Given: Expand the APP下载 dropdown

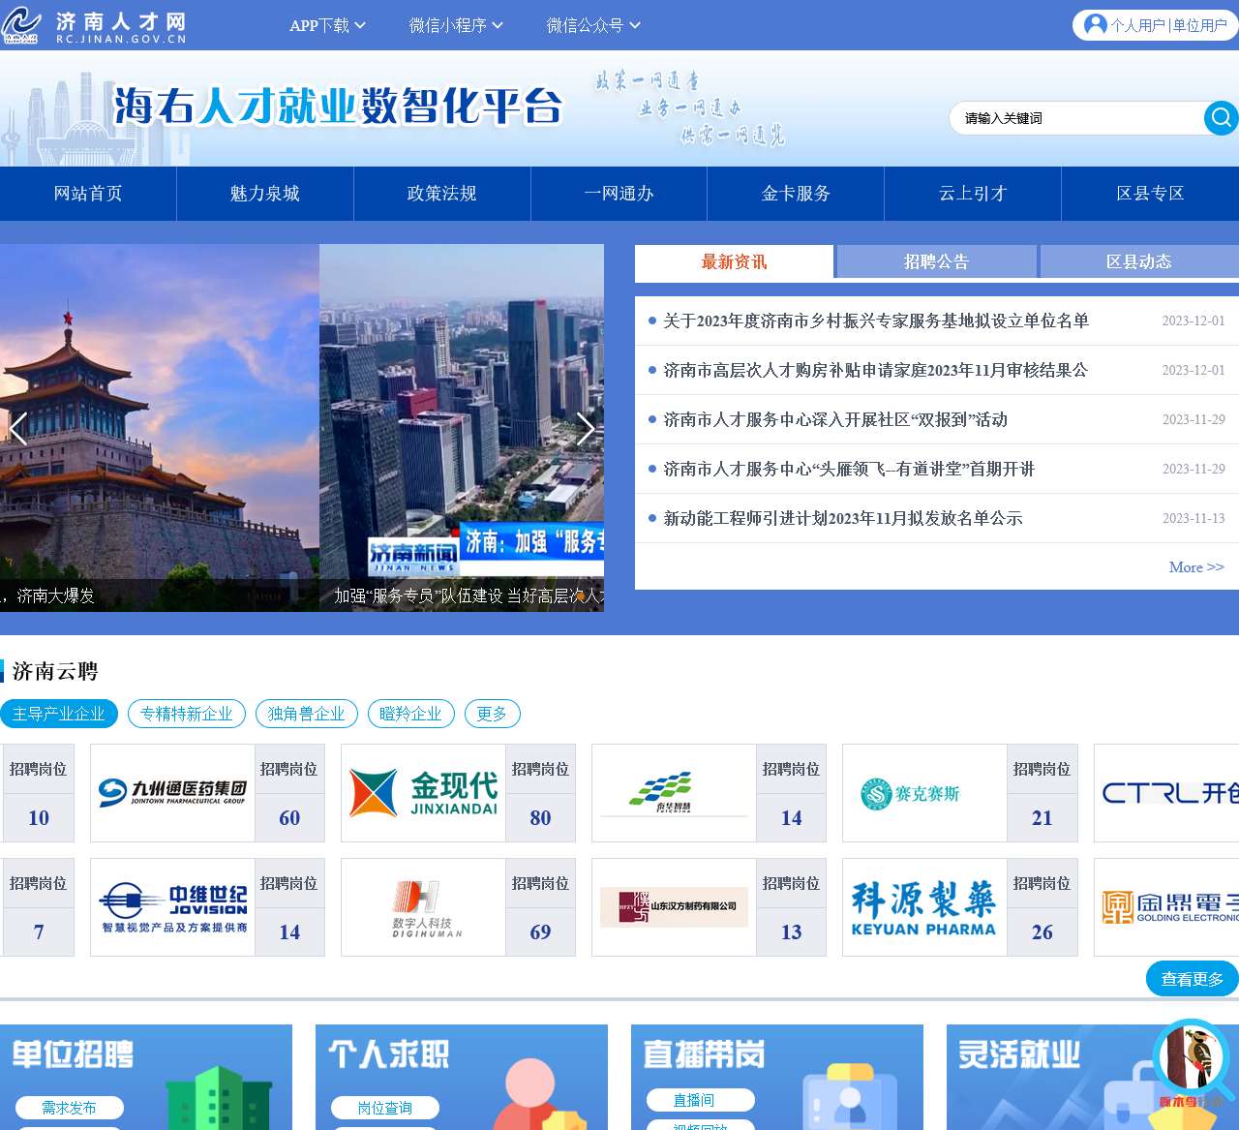Looking at the screenshot, I should point(328,25).
